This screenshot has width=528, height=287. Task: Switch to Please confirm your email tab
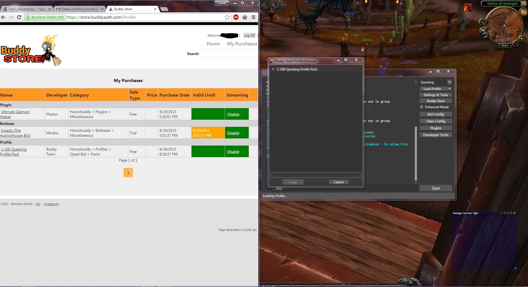pyautogui.click(x=80, y=9)
